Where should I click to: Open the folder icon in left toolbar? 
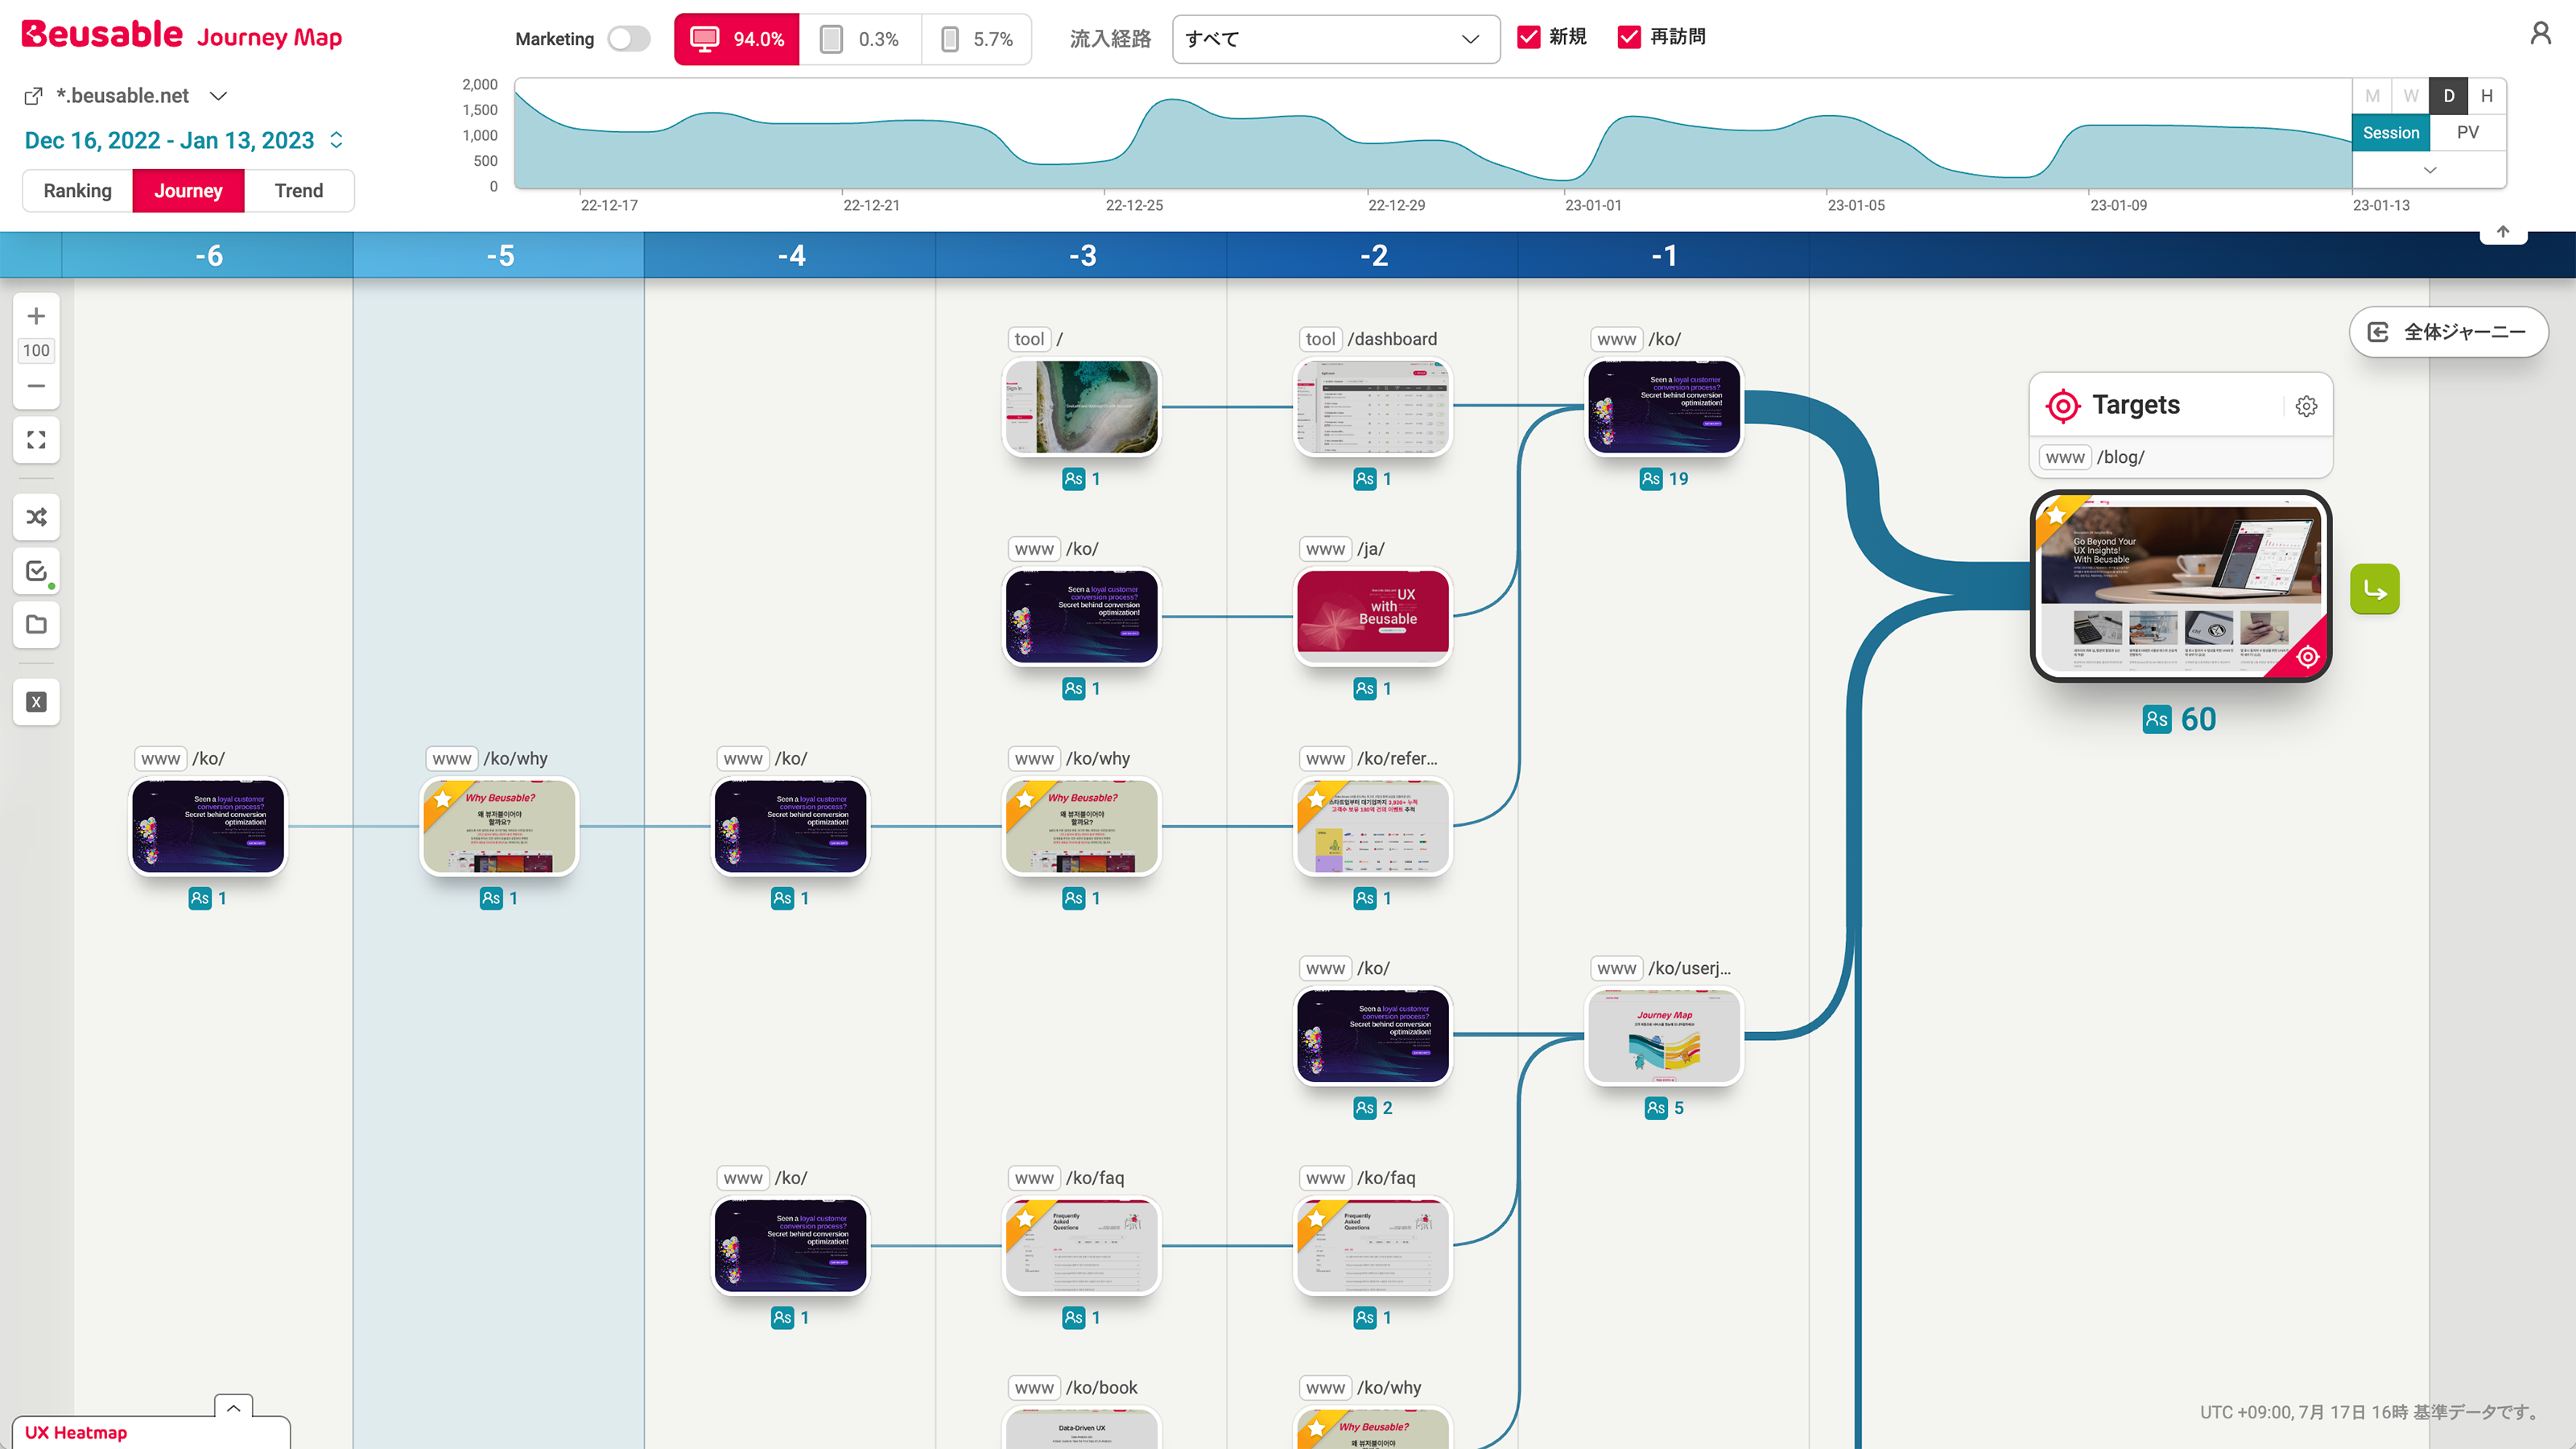pyautogui.click(x=36, y=625)
